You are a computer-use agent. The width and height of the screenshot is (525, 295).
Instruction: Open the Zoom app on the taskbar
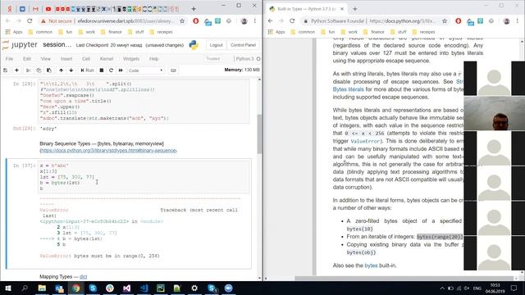(x=228, y=288)
